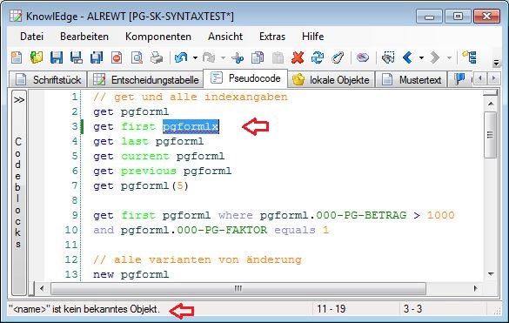Click the binoculars search icon
This screenshot has width=509, height=323.
coord(388,57)
